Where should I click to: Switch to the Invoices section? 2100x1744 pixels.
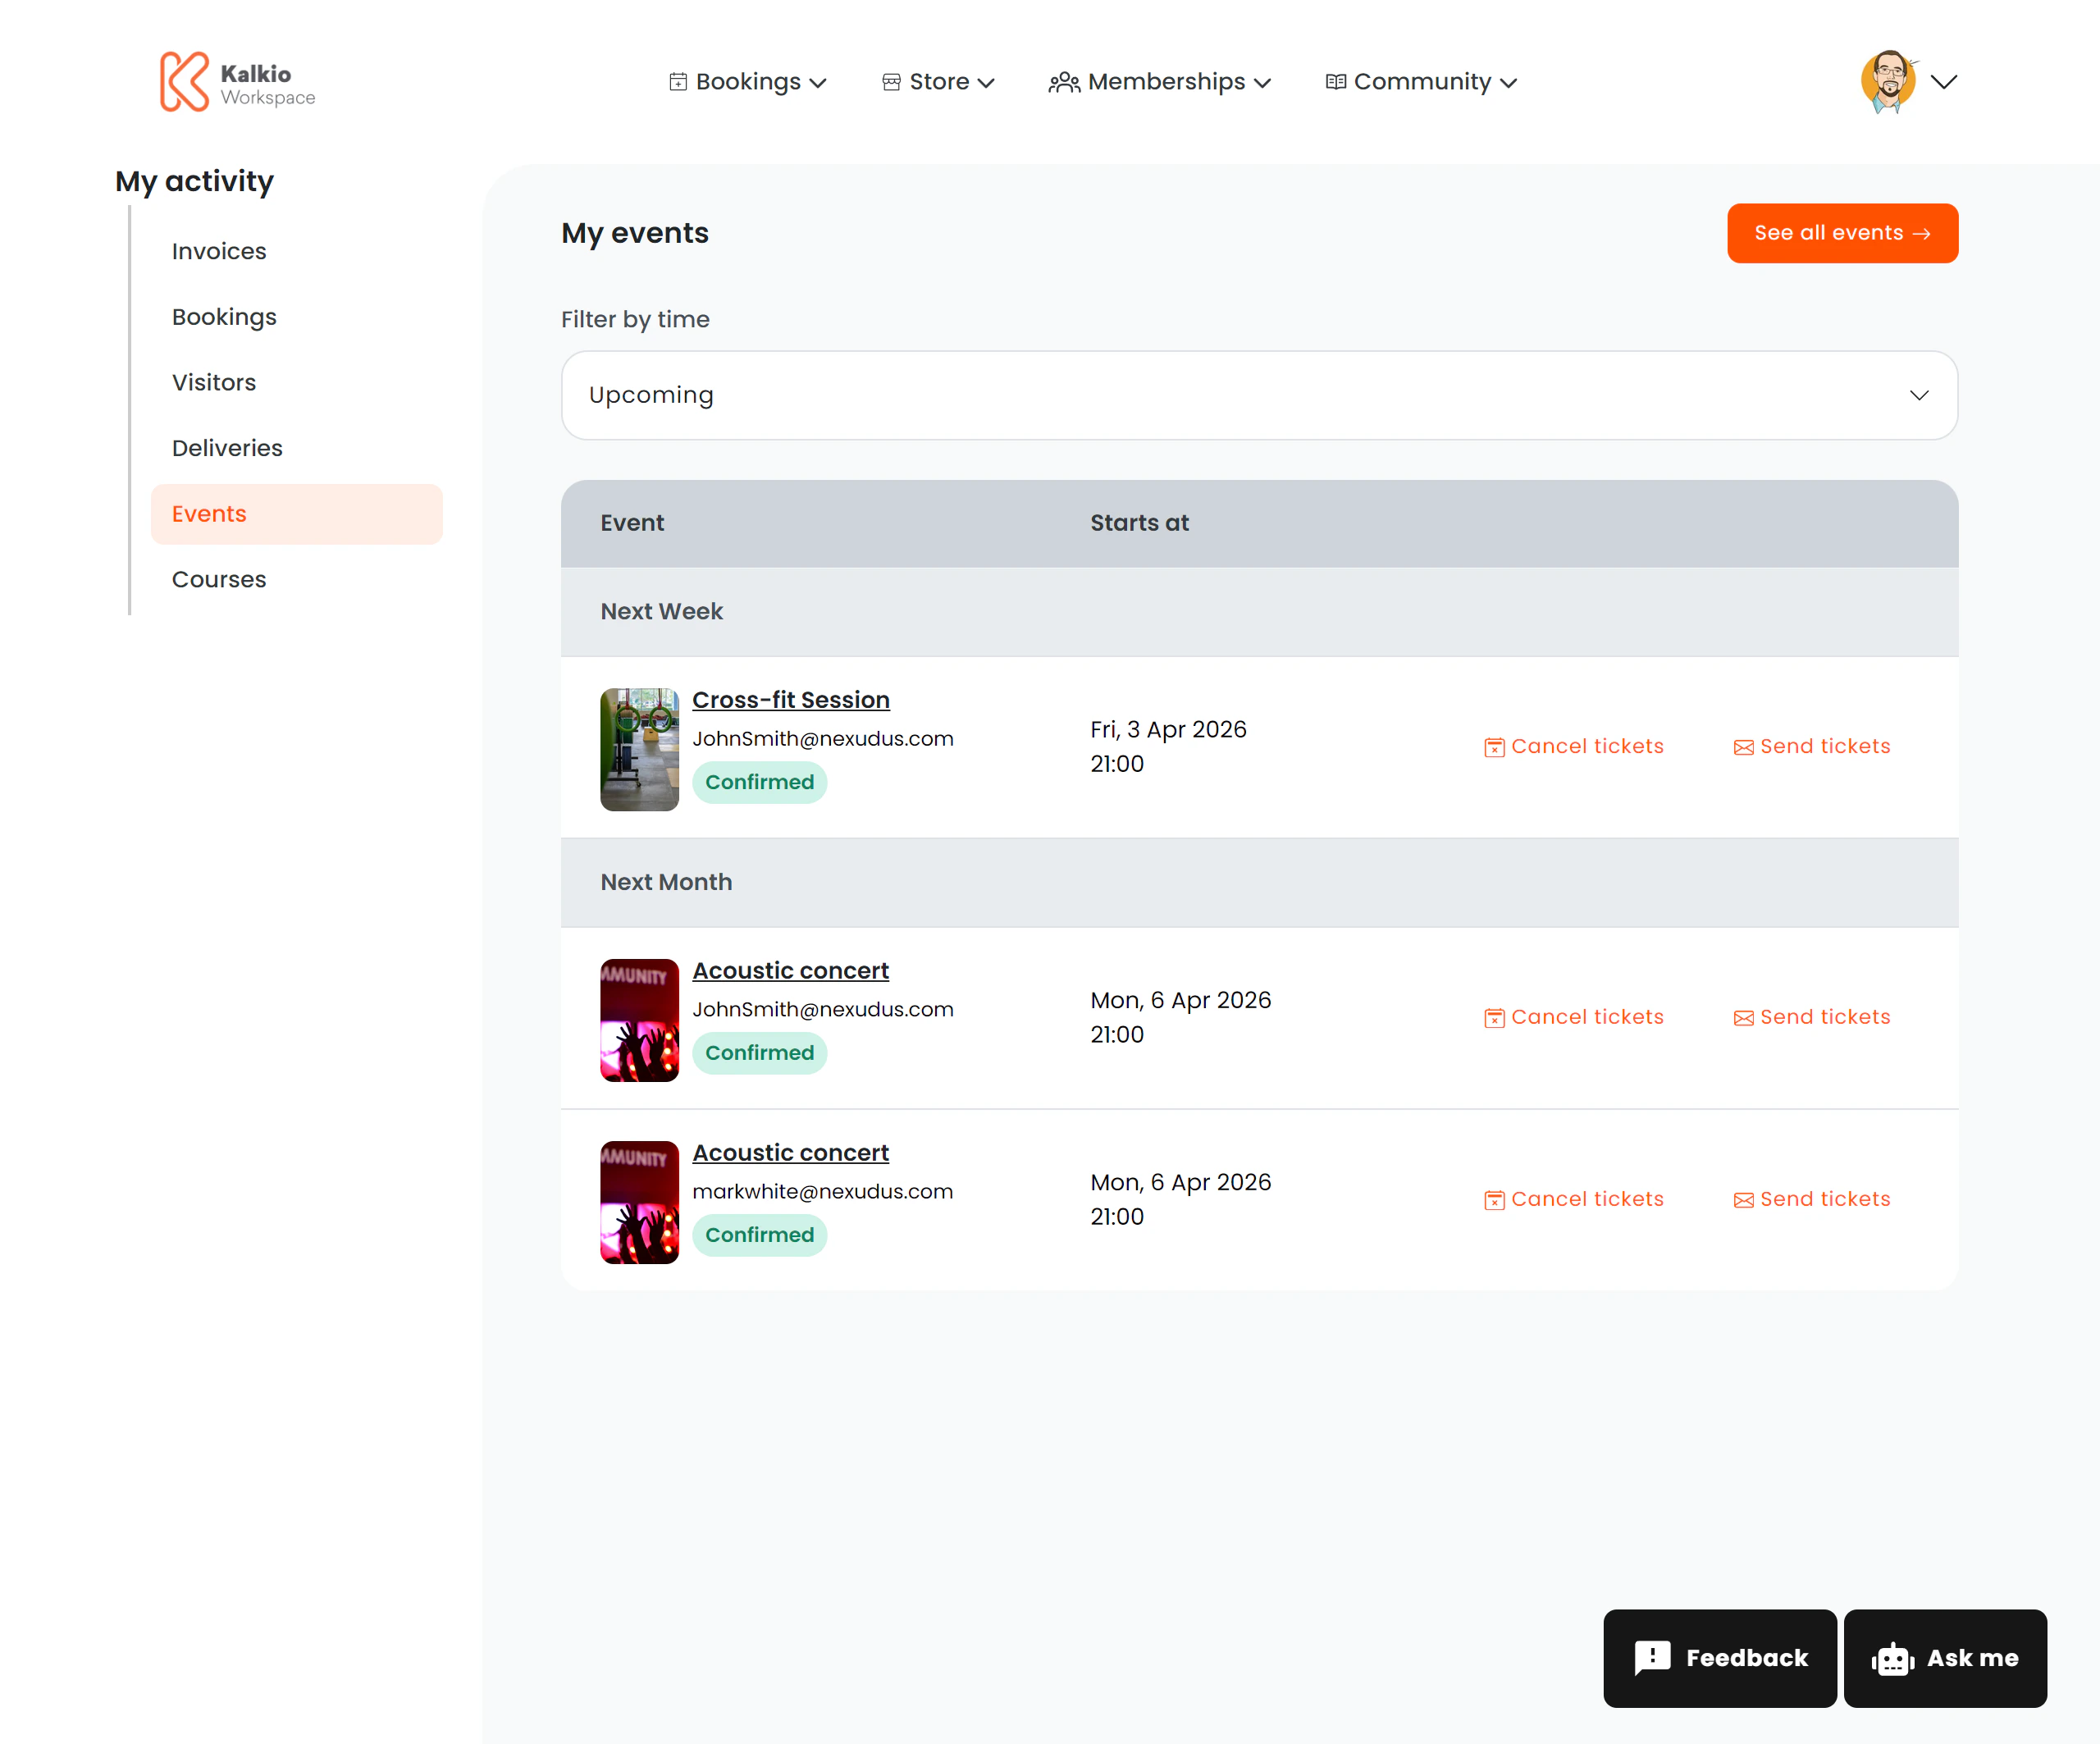click(x=218, y=251)
